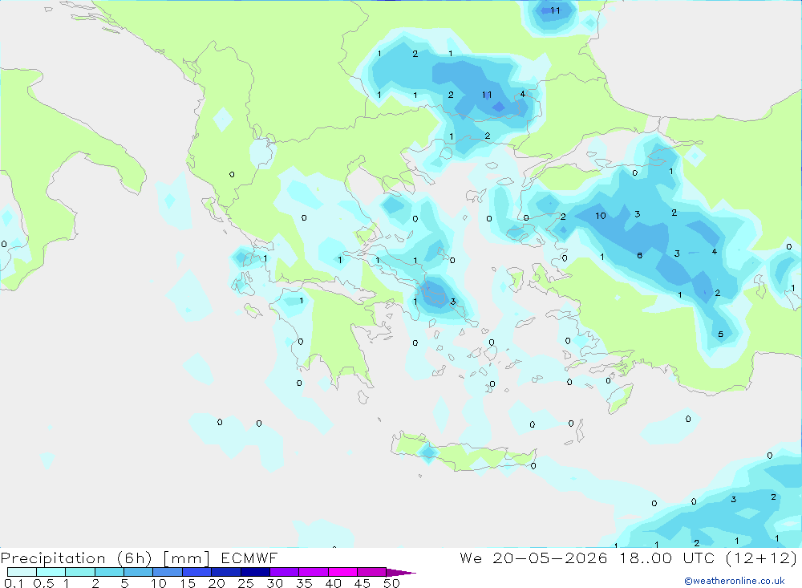The image size is (802, 588).
Task: Click the legend label 0.5
Action: click(x=43, y=583)
